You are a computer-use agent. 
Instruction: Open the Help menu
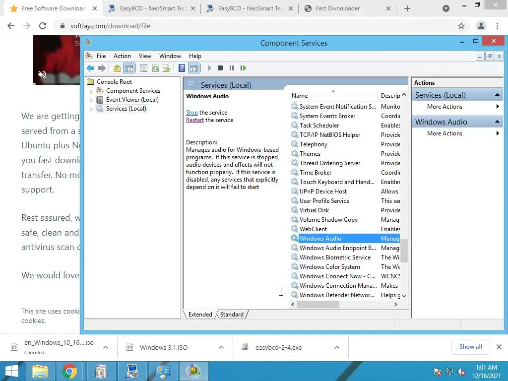coord(195,56)
